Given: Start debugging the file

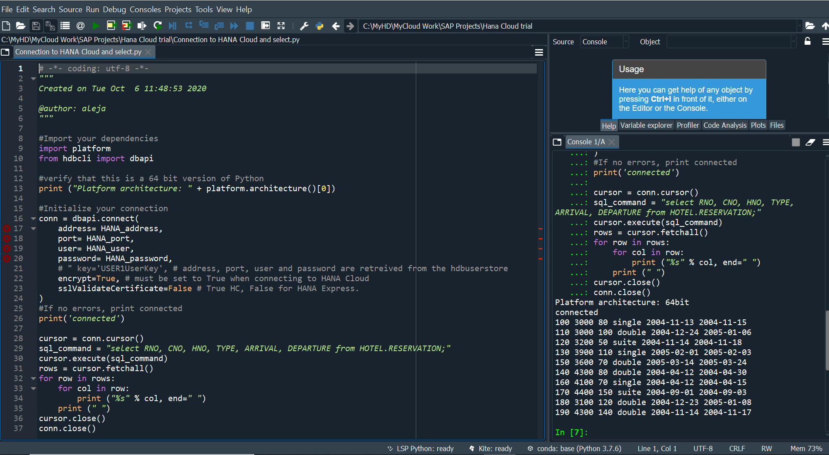Looking at the screenshot, I should coord(173,26).
